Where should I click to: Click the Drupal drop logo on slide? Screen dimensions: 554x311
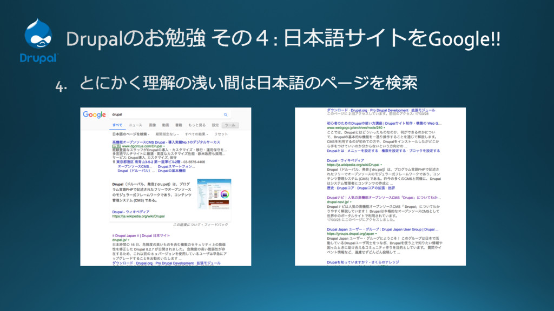coord(38,34)
